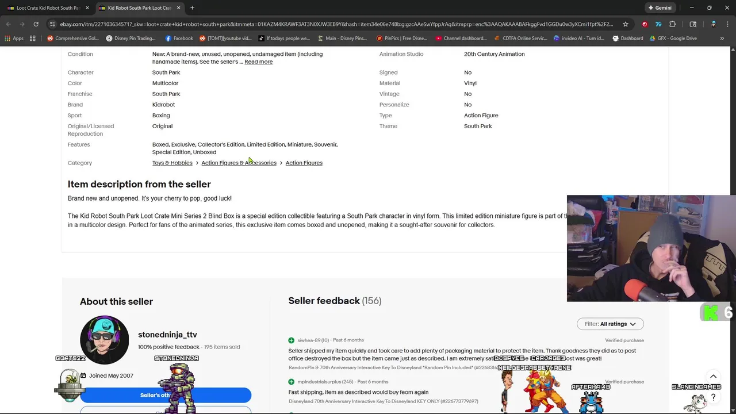The image size is (736, 414).
Task: Open the Apps bookmark shortcut
Action: 14,39
